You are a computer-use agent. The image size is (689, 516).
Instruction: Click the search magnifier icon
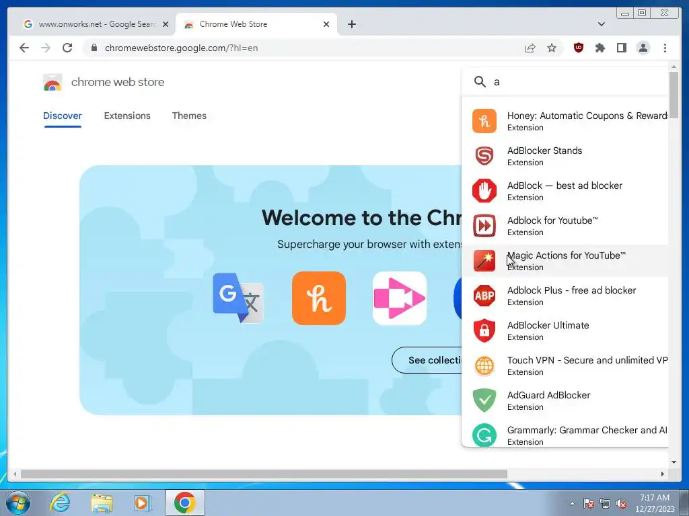pyautogui.click(x=480, y=81)
